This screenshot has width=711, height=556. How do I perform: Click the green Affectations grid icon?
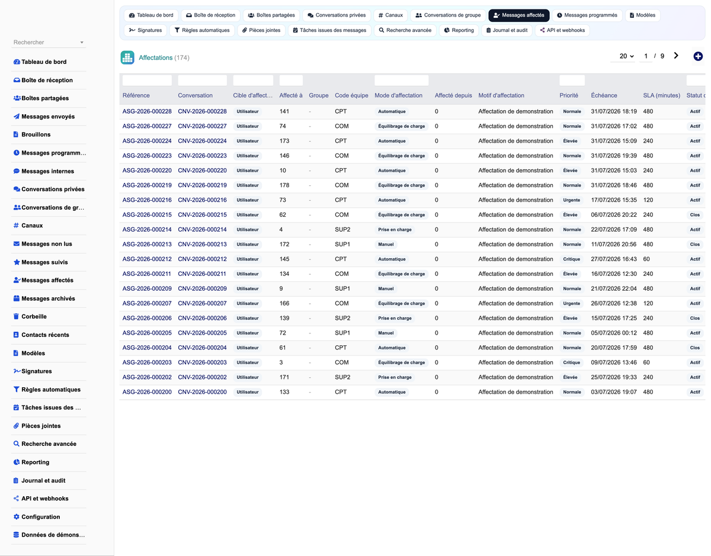point(127,57)
